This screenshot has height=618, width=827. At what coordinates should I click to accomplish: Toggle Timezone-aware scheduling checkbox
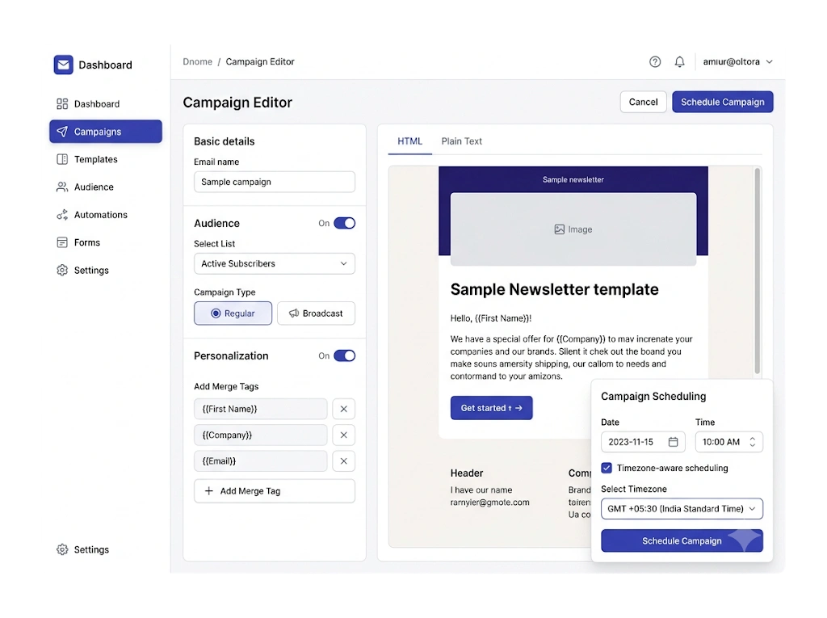tap(607, 468)
